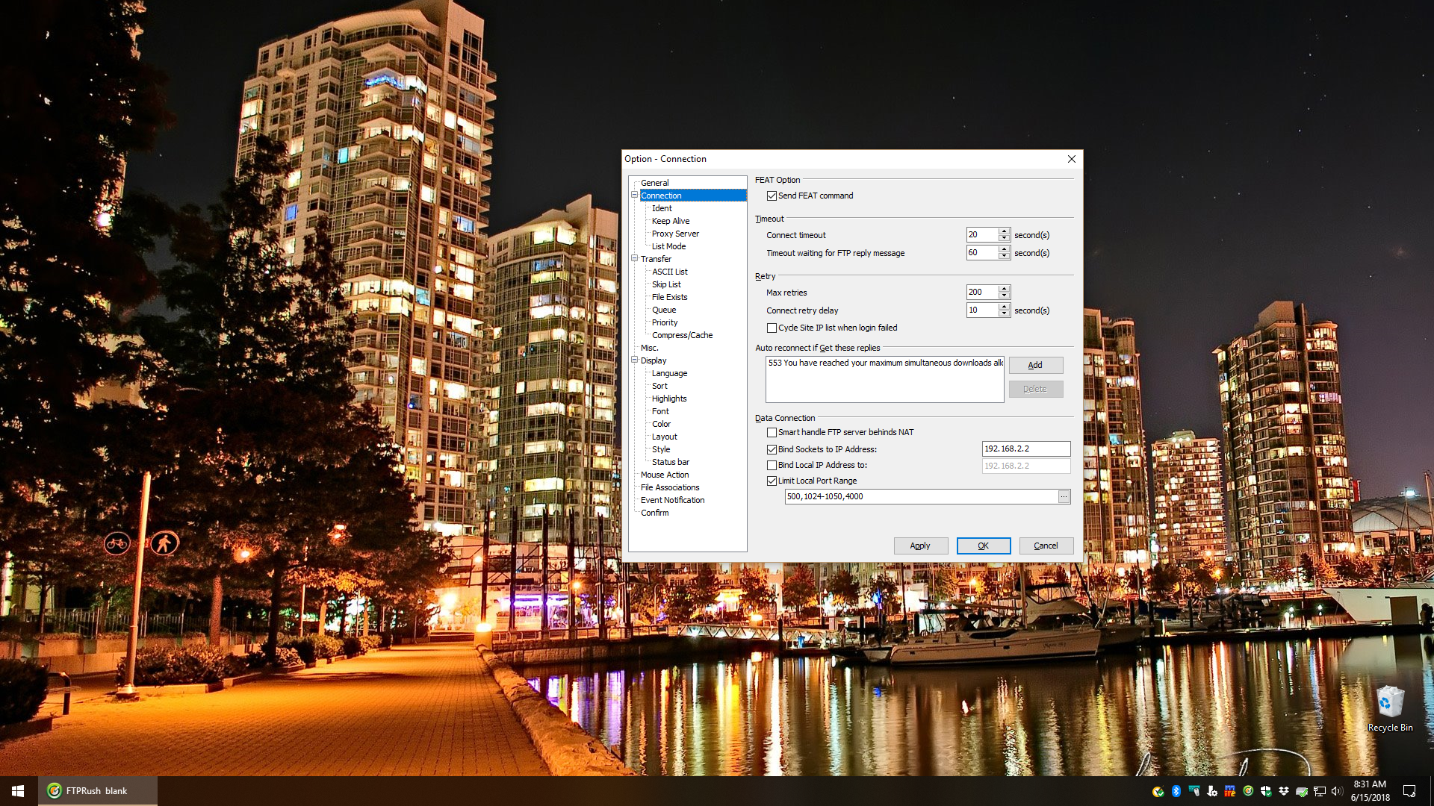Click the safely remove hardware tray icon

(1302, 792)
